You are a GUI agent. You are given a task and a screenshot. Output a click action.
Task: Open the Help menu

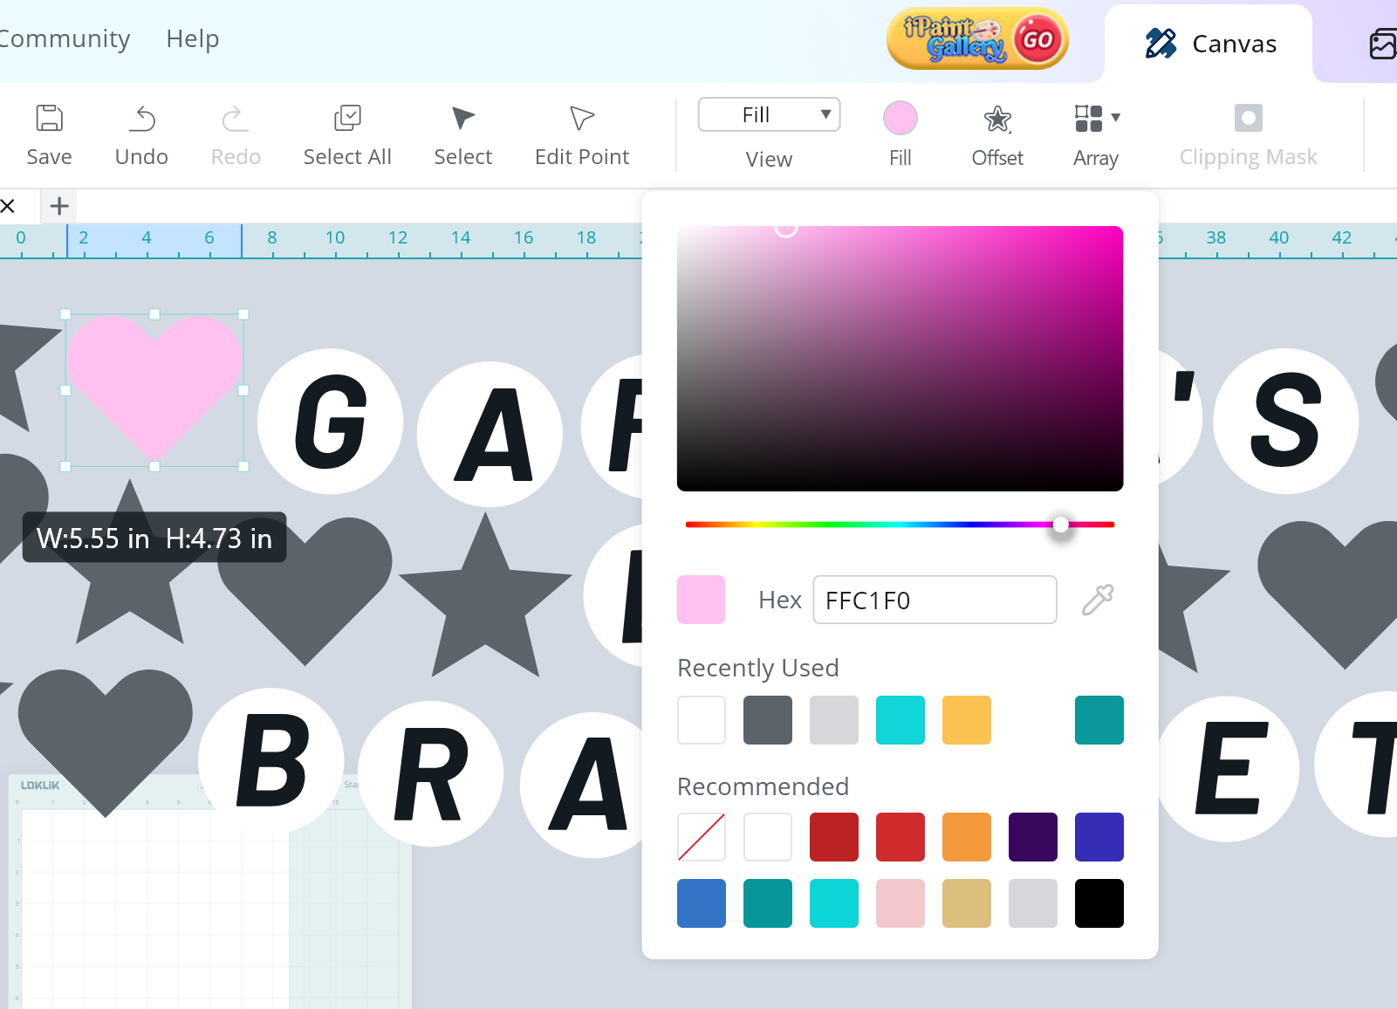(x=192, y=38)
